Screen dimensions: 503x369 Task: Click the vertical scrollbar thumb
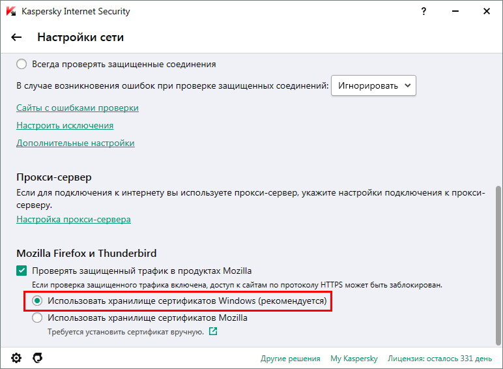pos(498,266)
